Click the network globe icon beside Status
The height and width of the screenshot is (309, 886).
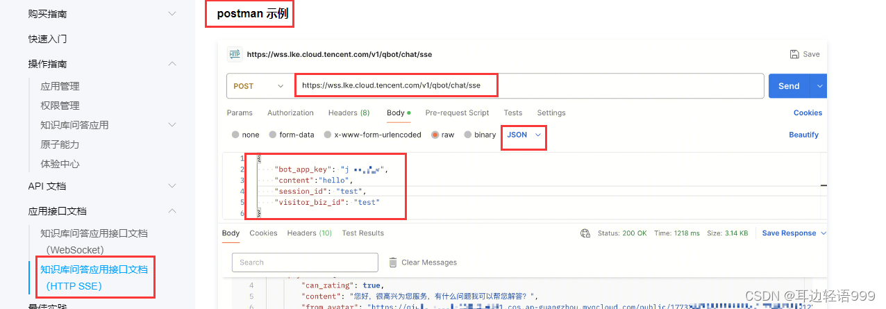point(585,233)
